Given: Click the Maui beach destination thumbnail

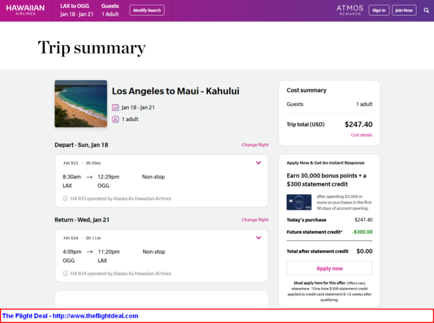Looking at the screenshot, I should pos(81,104).
